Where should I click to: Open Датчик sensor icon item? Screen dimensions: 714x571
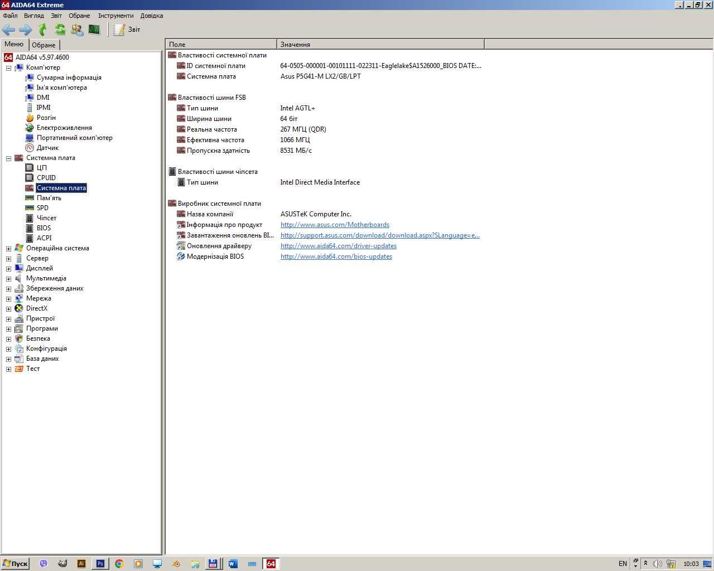tap(30, 148)
